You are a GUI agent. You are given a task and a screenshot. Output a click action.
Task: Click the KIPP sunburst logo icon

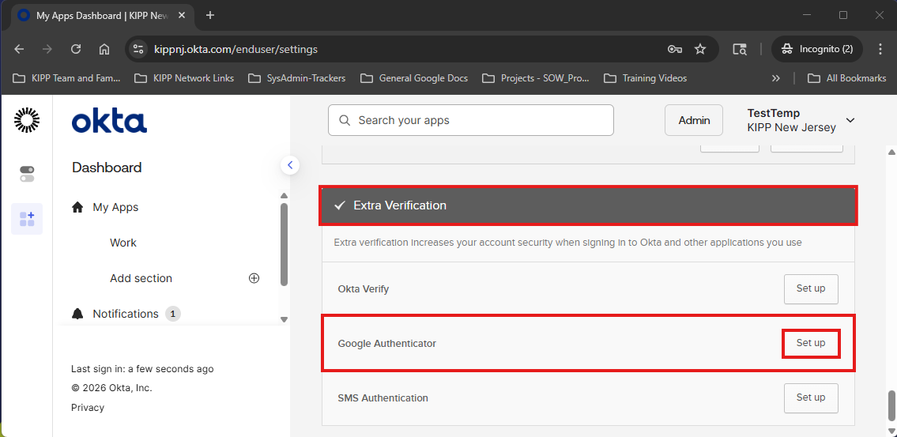click(27, 120)
